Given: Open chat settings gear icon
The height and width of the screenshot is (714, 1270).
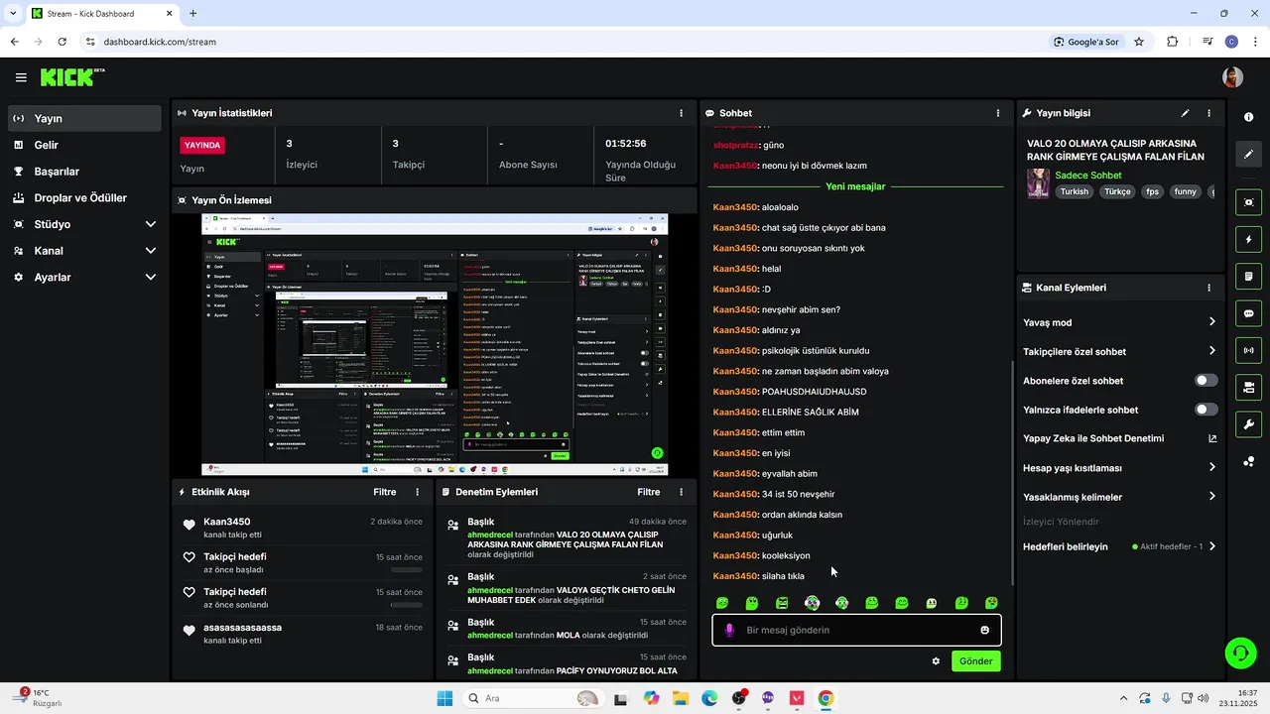Looking at the screenshot, I should pos(936,661).
